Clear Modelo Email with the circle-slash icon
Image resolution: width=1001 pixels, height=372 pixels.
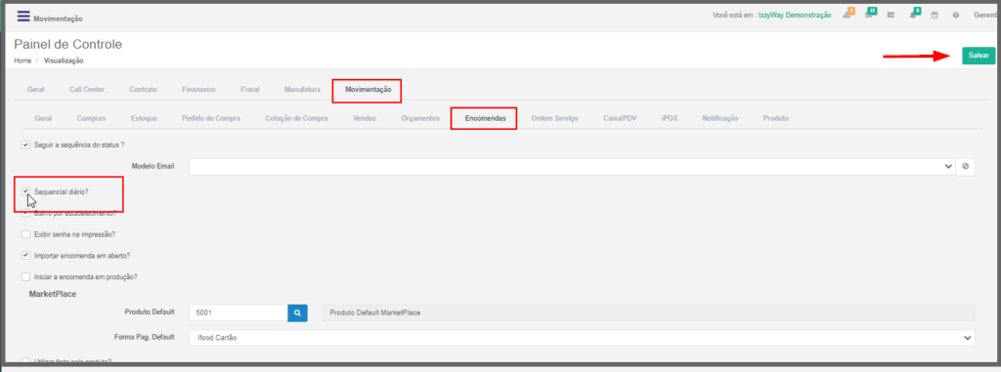[x=965, y=167]
